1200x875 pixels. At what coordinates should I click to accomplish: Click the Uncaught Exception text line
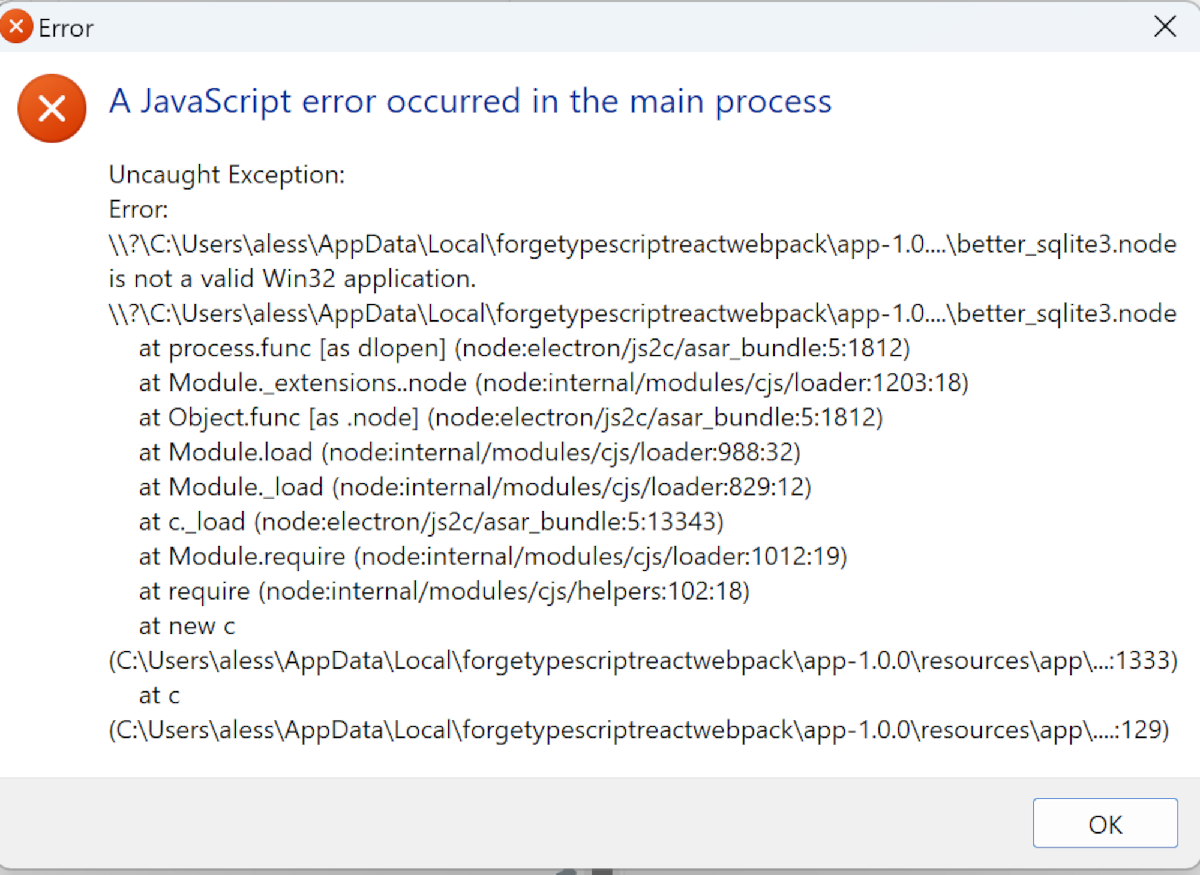(227, 175)
